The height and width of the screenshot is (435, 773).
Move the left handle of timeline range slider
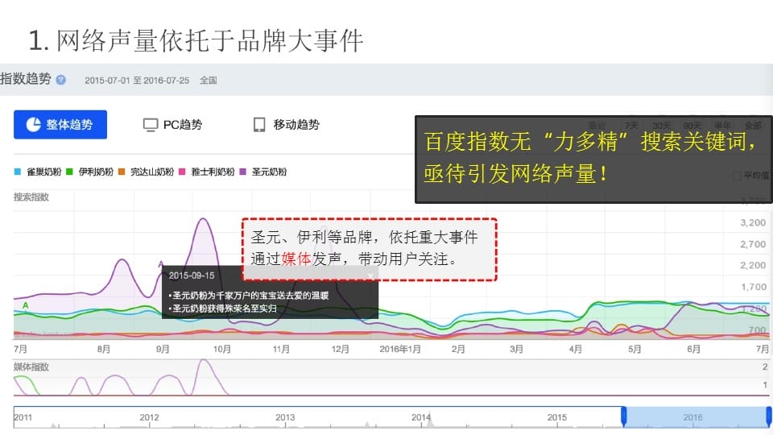point(623,416)
